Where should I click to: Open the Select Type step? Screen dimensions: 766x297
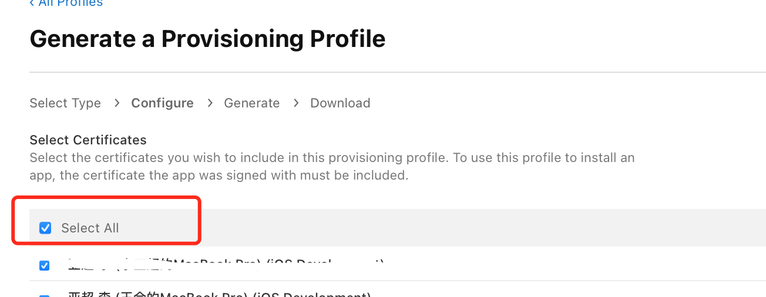(65, 103)
